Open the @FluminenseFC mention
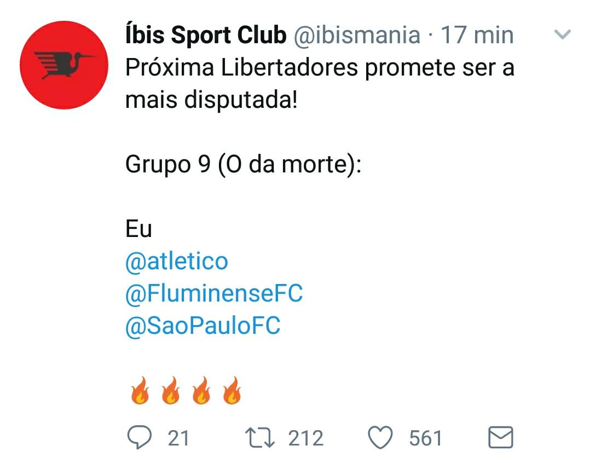 [213, 293]
